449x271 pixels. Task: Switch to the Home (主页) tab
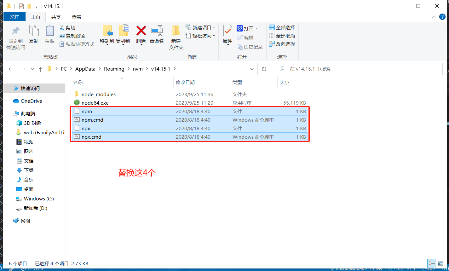click(36, 17)
